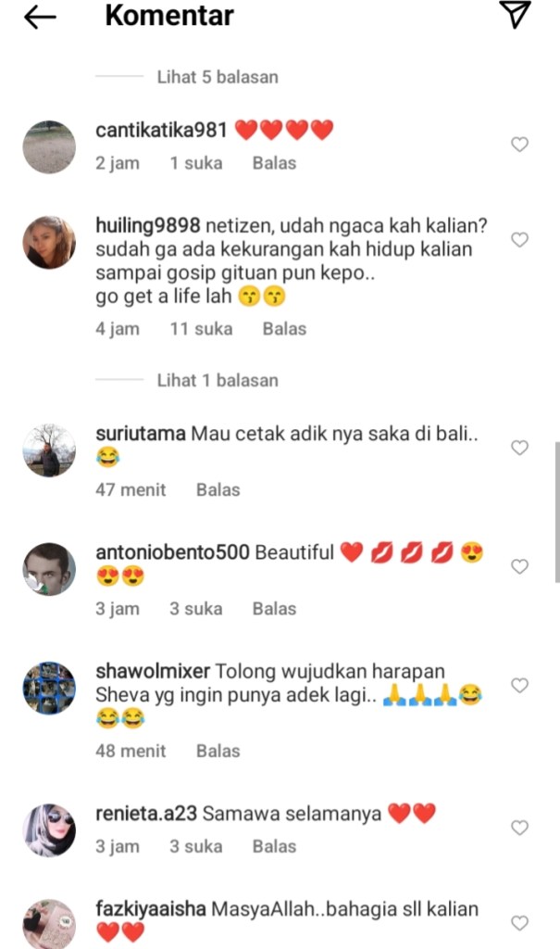This screenshot has height=949, width=560.
Task: Tap the back arrow icon
Action: pyautogui.click(x=40, y=18)
